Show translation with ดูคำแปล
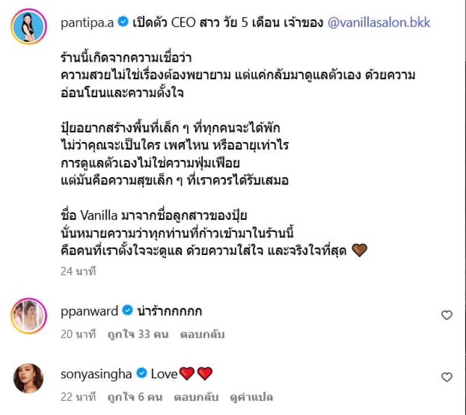This screenshot has width=466, height=415. 251,397
